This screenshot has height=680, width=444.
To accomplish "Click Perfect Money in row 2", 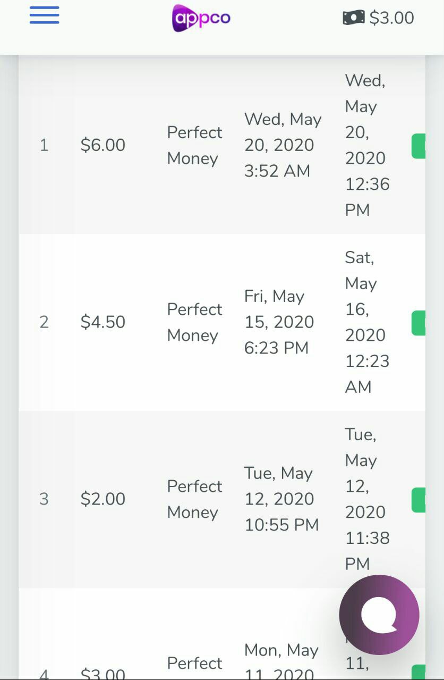I will [x=194, y=322].
